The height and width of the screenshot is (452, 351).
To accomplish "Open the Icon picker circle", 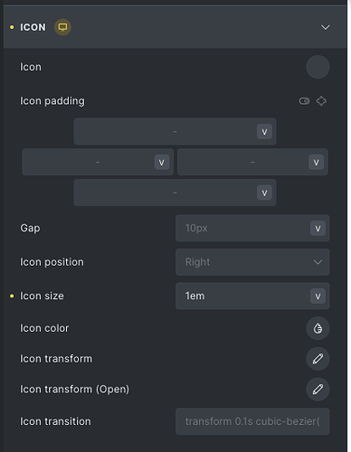I will coord(318,67).
